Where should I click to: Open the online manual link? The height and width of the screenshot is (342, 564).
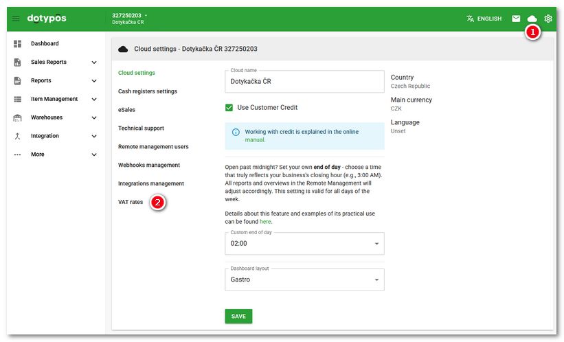255,140
